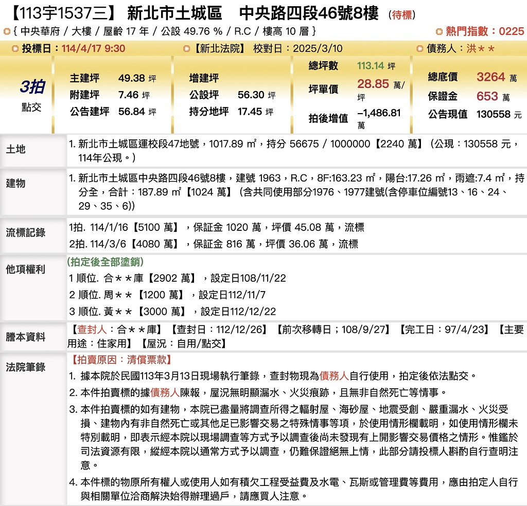Select the 謄本資料 row label
Viewport: 527px width, 506px height.
point(25,337)
